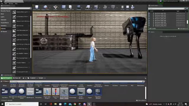Open World Outliner View Options dropdown
189x106 pixels.
pos(183,29)
